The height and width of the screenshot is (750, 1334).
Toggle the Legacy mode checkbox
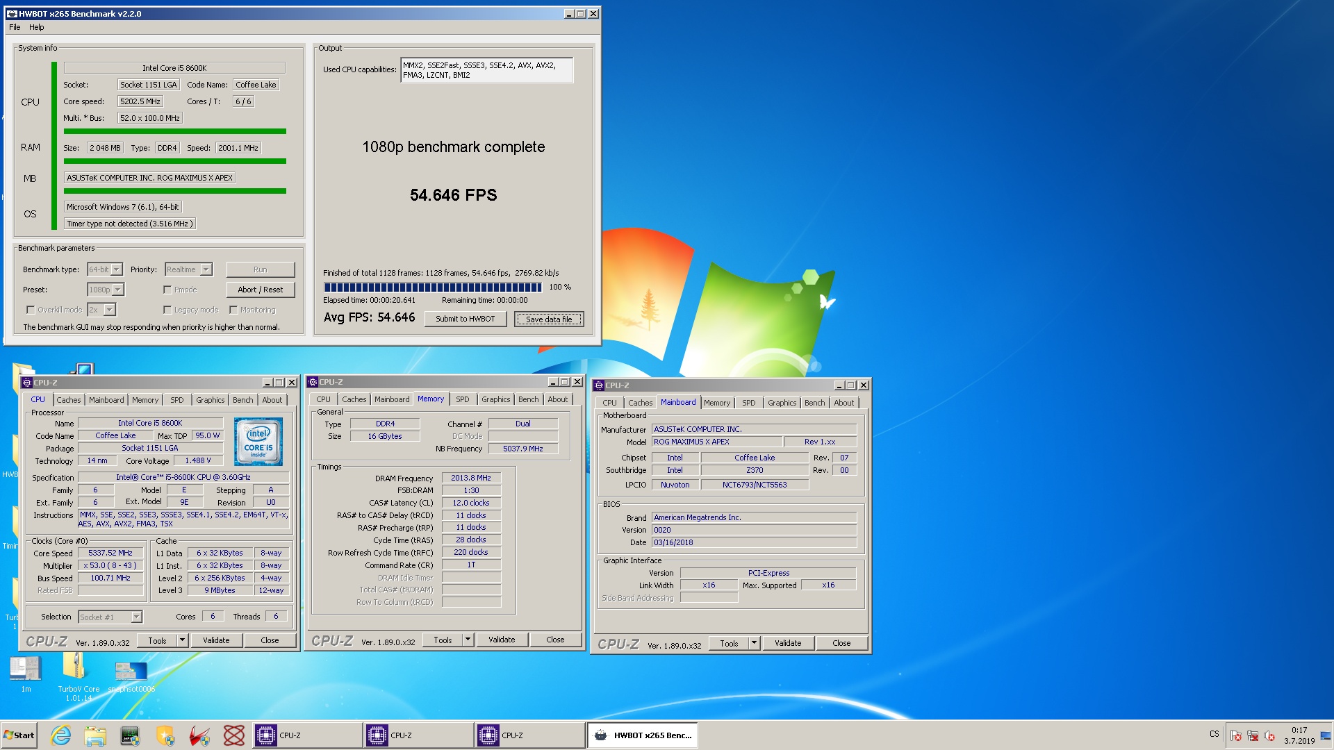(x=167, y=310)
